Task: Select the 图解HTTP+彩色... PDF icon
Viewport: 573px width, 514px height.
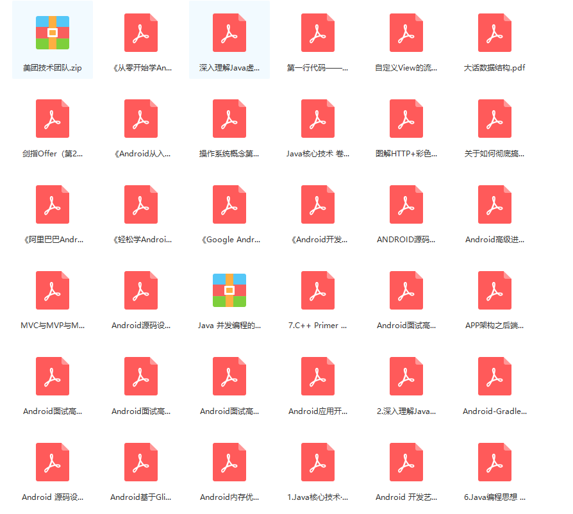Action: tap(406, 119)
